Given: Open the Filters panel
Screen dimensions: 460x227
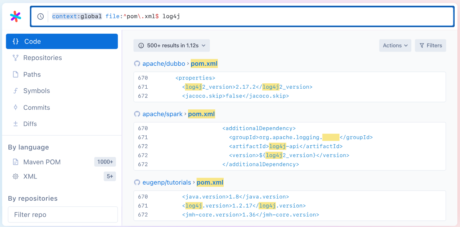Looking at the screenshot, I should (x=430, y=45).
